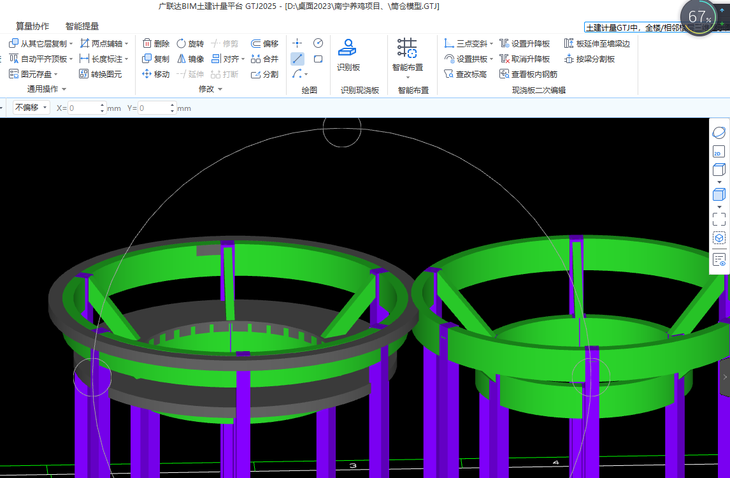Click the Y offset input field
This screenshot has height=478, width=730.
coord(154,108)
